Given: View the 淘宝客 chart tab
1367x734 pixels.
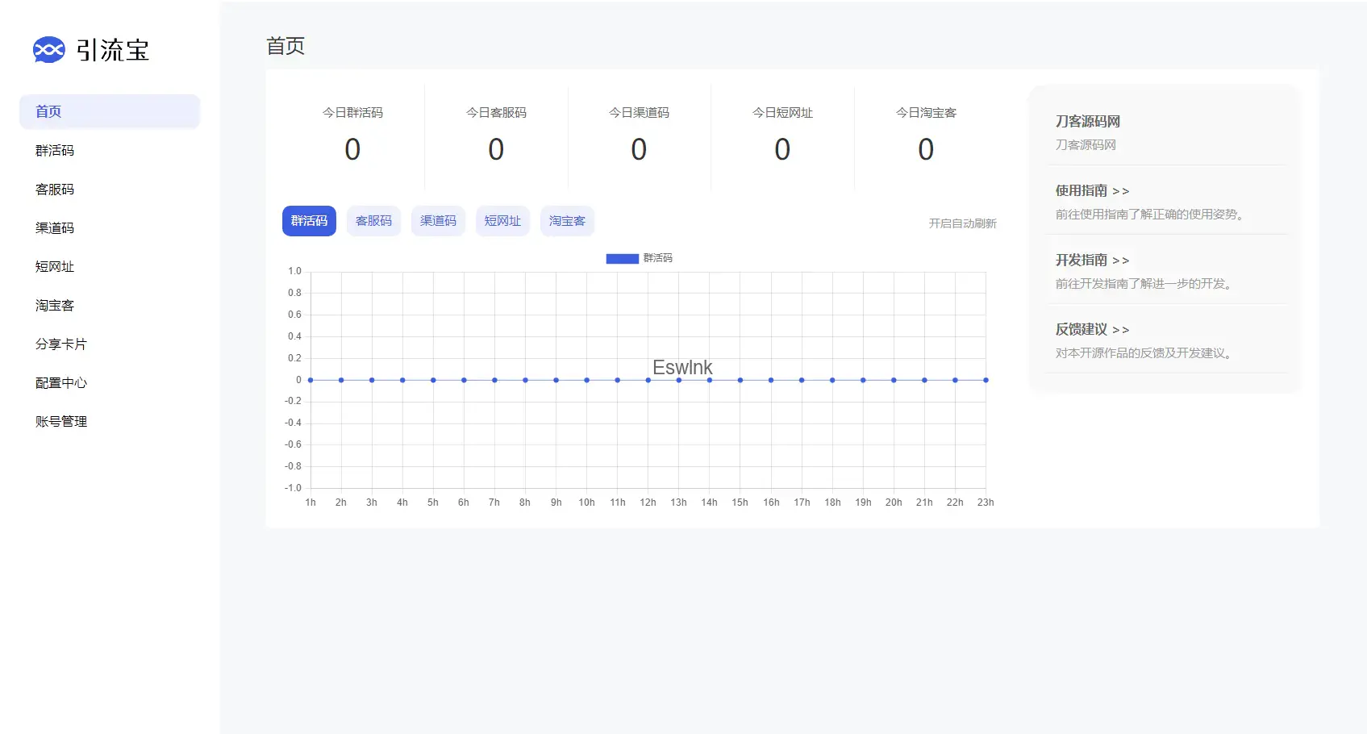Looking at the screenshot, I should [567, 221].
